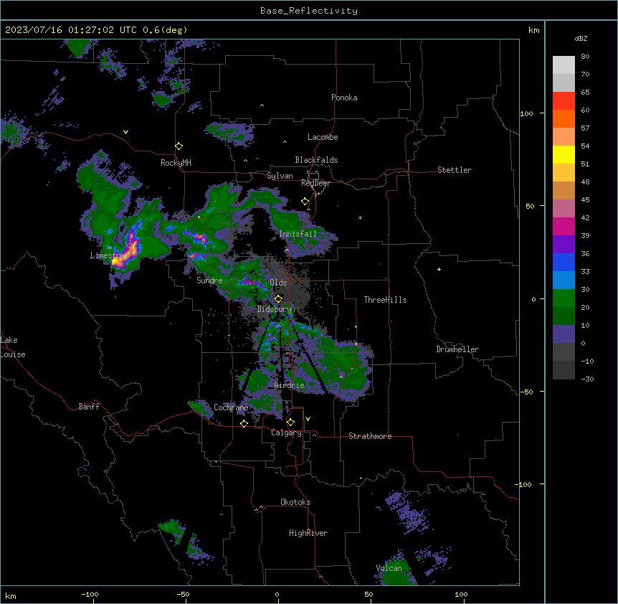Image resolution: width=618 pixels, height=604 pixels.
Task: Select the yellow diamond marker under Cochrane
Action: coord(244,423)
